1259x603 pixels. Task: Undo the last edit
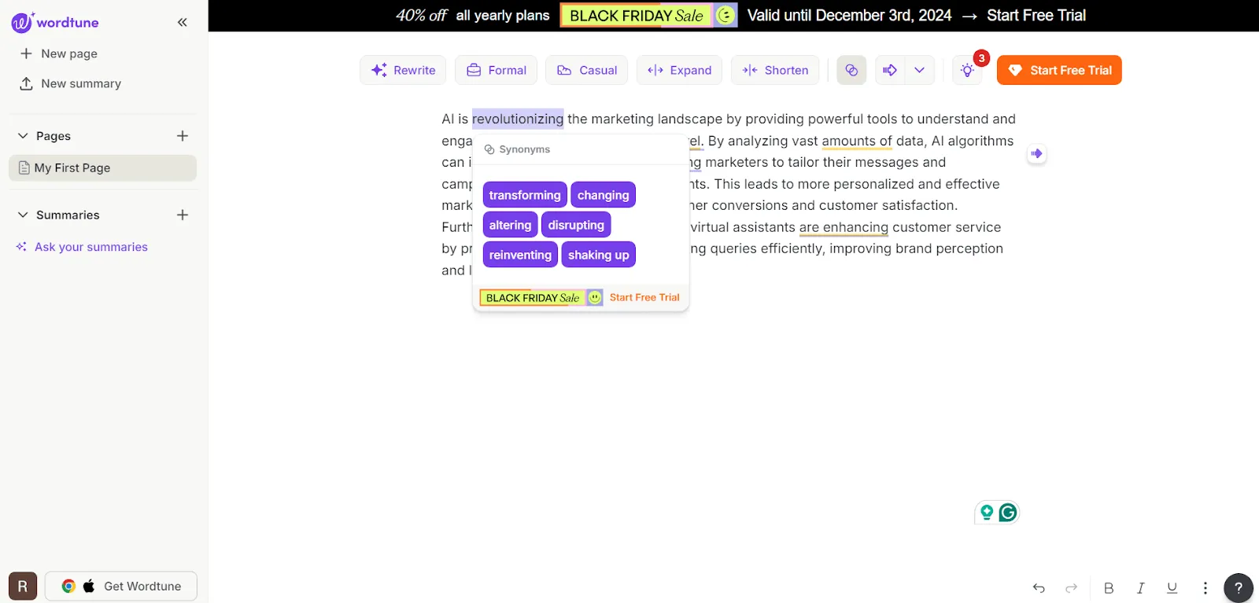point(1039,588)
